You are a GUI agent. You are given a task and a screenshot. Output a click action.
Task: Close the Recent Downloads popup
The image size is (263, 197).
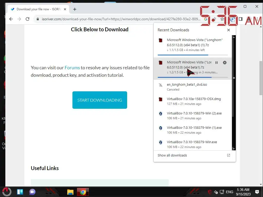point(228,30)
